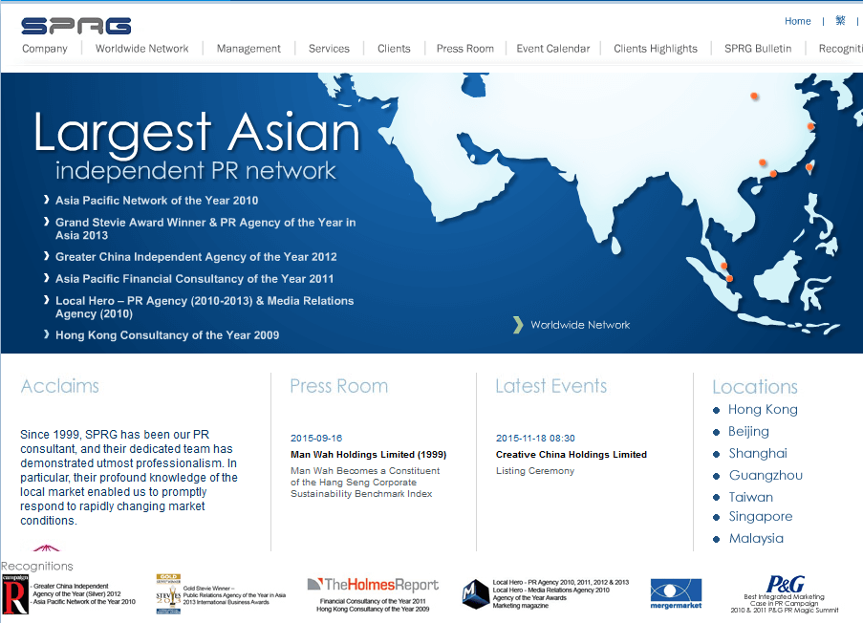Open SPRG Bulletin in navigation
863x623 pixels.
758,49
